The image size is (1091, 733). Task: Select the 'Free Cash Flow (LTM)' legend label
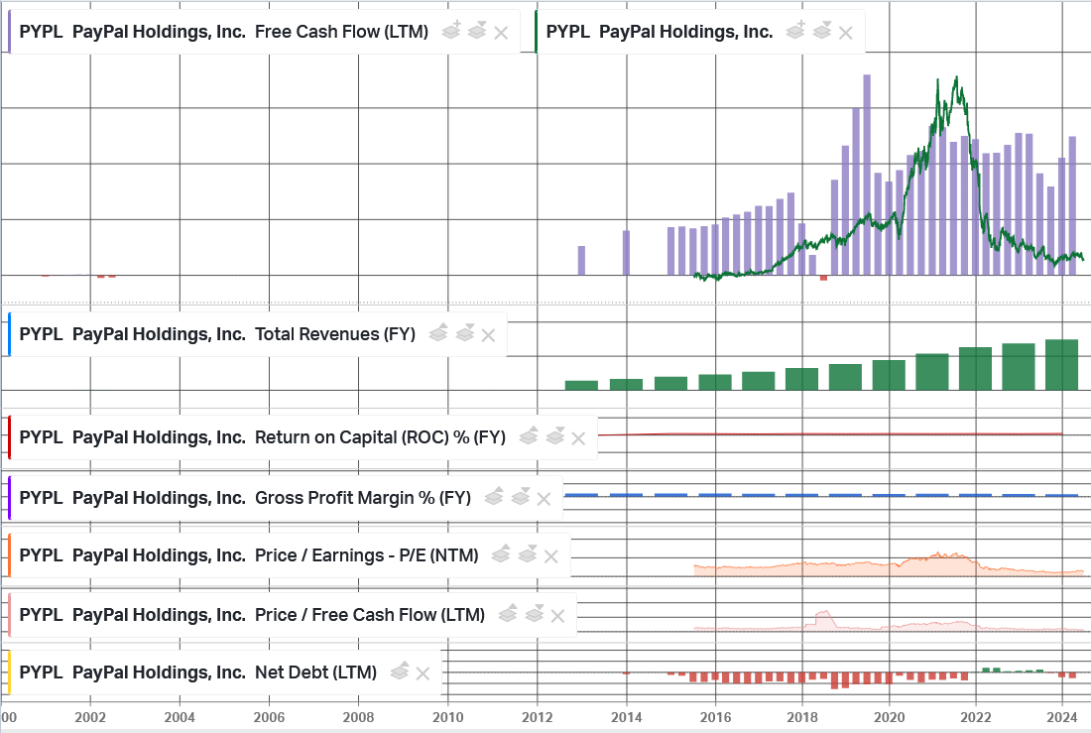(x=341, y=32)
